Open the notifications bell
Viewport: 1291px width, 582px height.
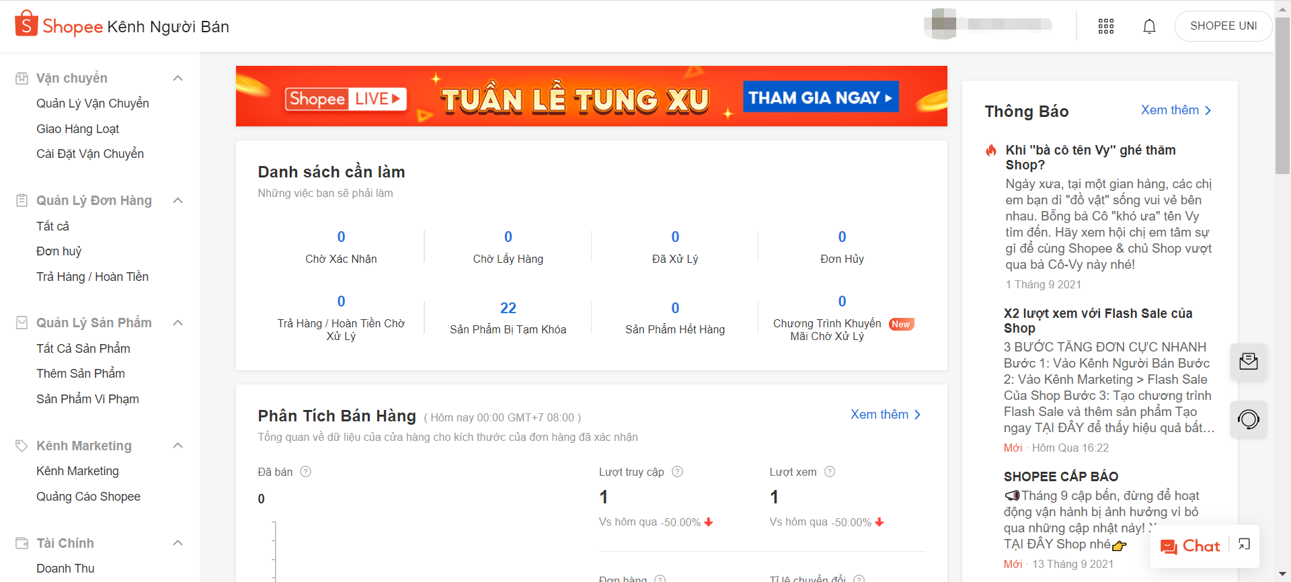point(1150,26)
